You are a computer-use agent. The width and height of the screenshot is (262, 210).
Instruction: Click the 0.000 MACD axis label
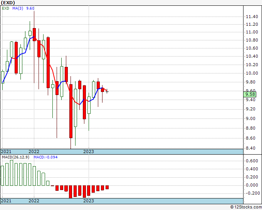252,185
